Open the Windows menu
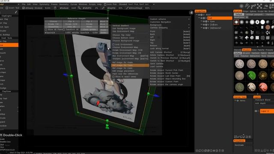274x154 pixels. click(x=83, y=4)
